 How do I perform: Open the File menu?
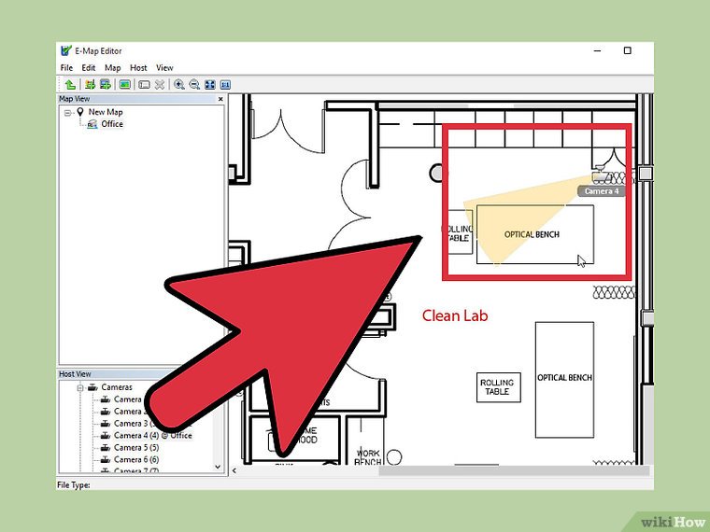tap(66, 67)
